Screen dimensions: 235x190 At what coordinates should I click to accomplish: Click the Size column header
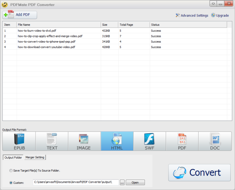[109, 25]
